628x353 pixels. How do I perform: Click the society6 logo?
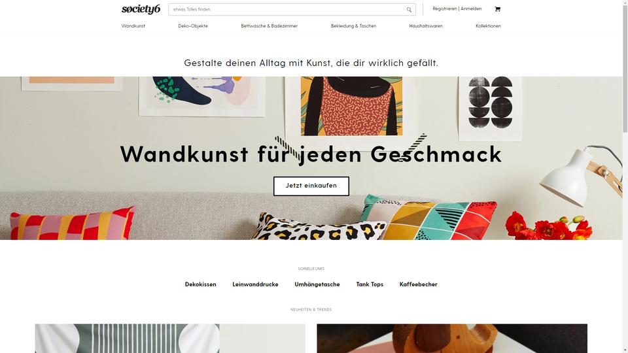(141, 9)
